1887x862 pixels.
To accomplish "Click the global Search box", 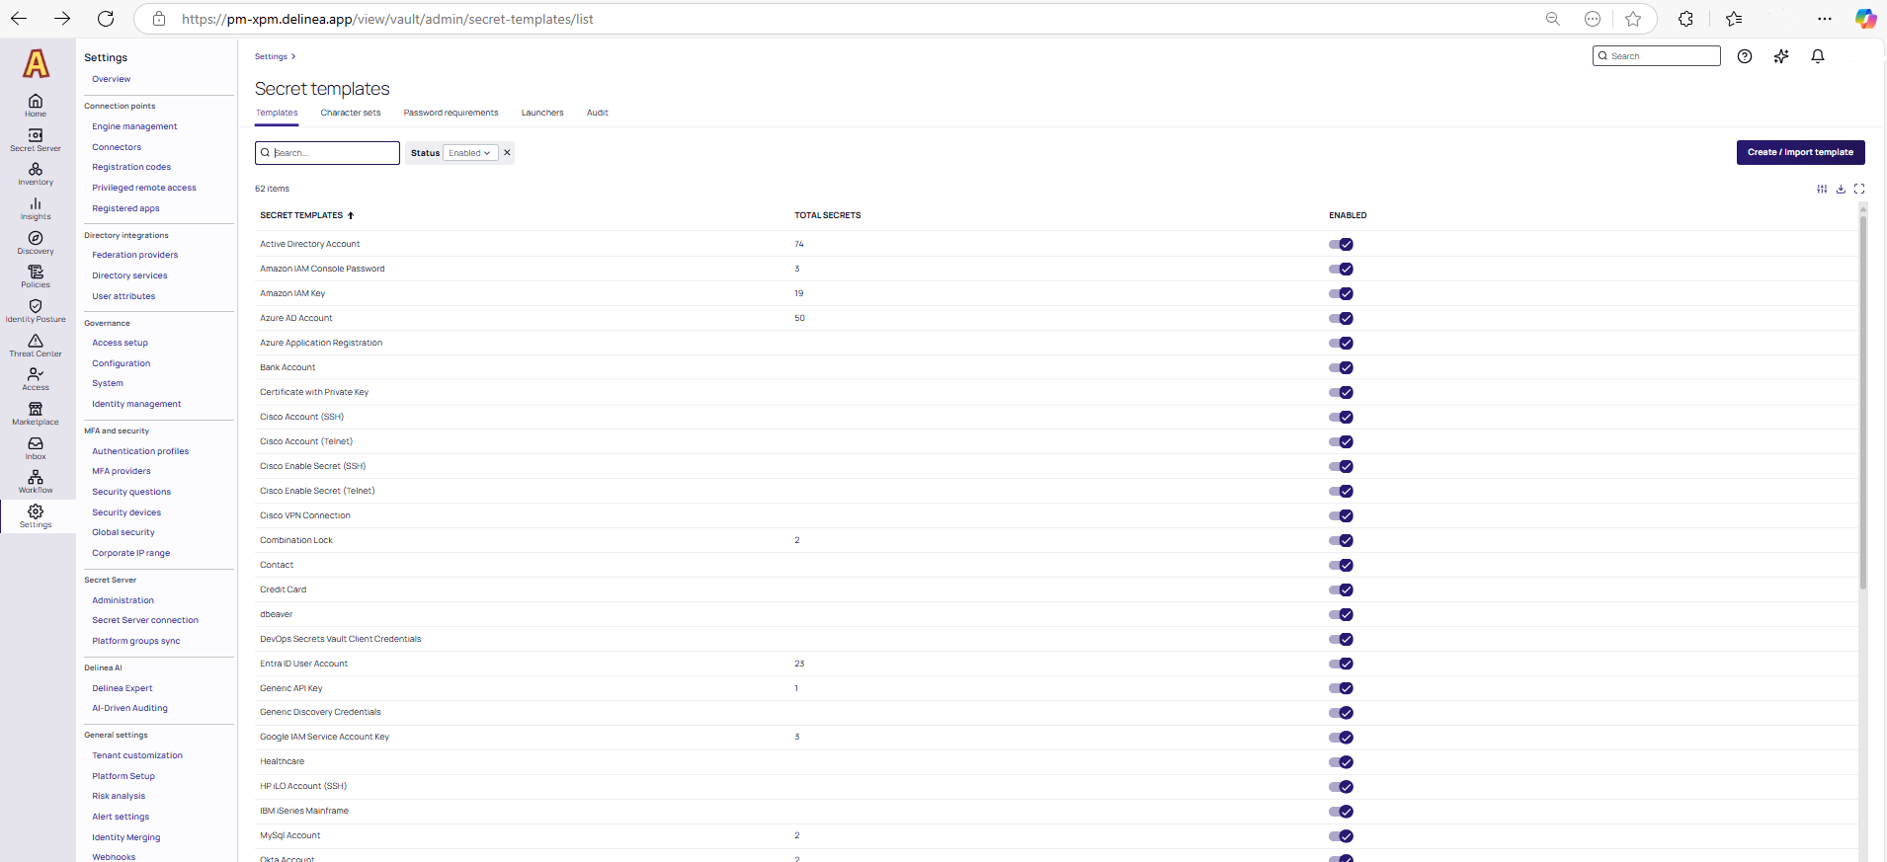I will click(x=1657, y=56).
